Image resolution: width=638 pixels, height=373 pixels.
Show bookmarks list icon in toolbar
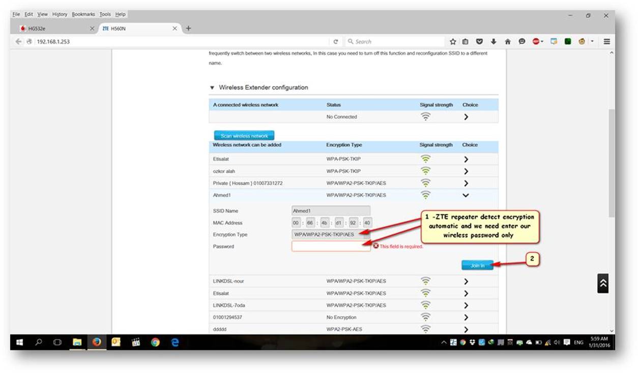[x=466, y=42]
